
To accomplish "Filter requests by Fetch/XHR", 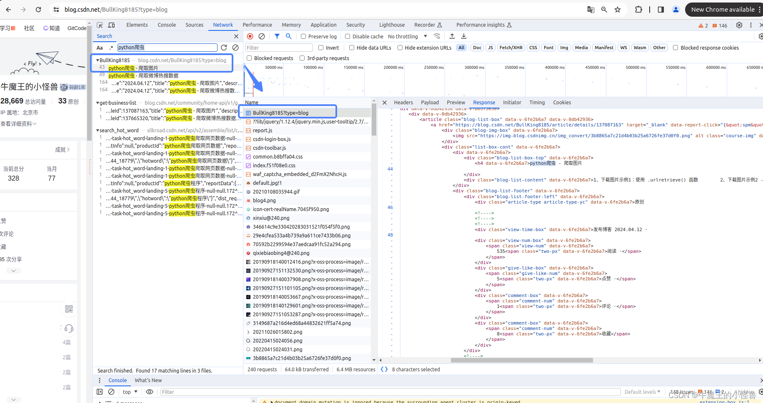I will [x=511, y=48].
